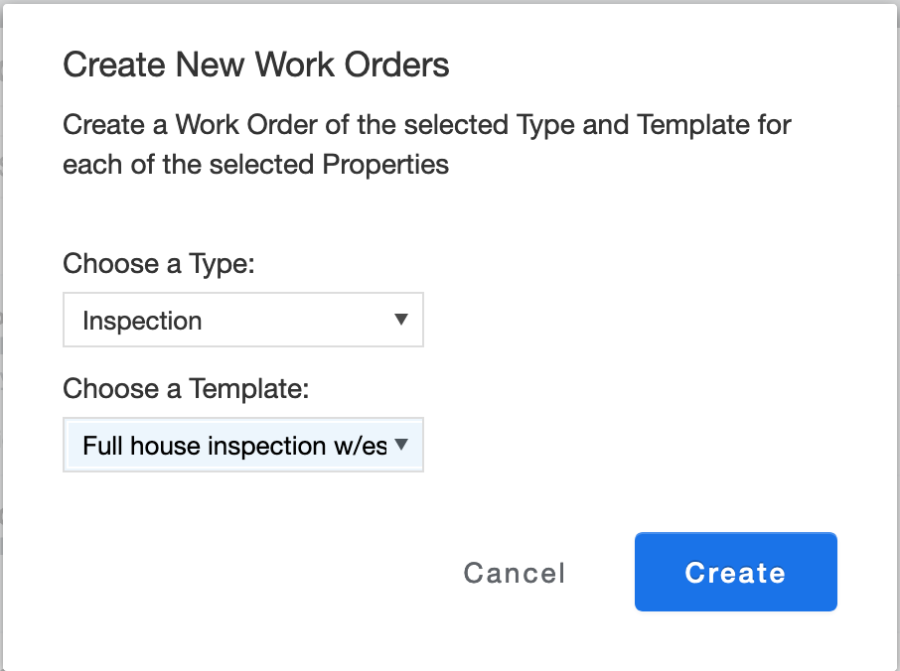
Task: Dismiss without creating via Cancel
Action: click(x=514, y=572)
